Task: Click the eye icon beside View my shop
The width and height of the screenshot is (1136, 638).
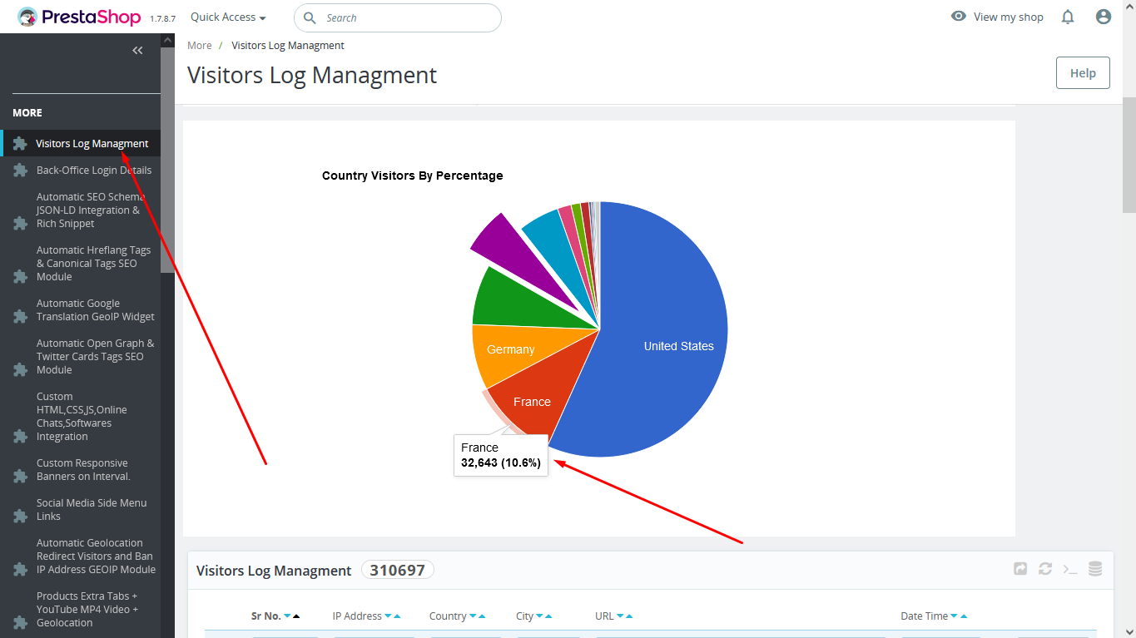Action: [x=959, y=17]
